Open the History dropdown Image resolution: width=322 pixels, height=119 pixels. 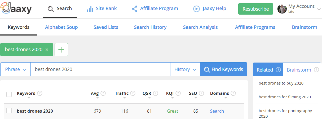[x=185, y=69]
